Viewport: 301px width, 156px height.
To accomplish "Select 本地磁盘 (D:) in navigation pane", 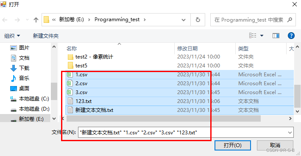I will click(x=34, y=109).
